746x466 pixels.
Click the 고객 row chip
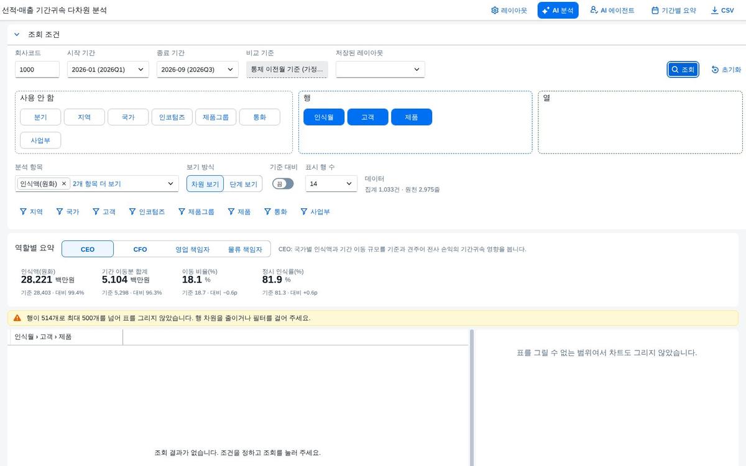coord(367,117)
